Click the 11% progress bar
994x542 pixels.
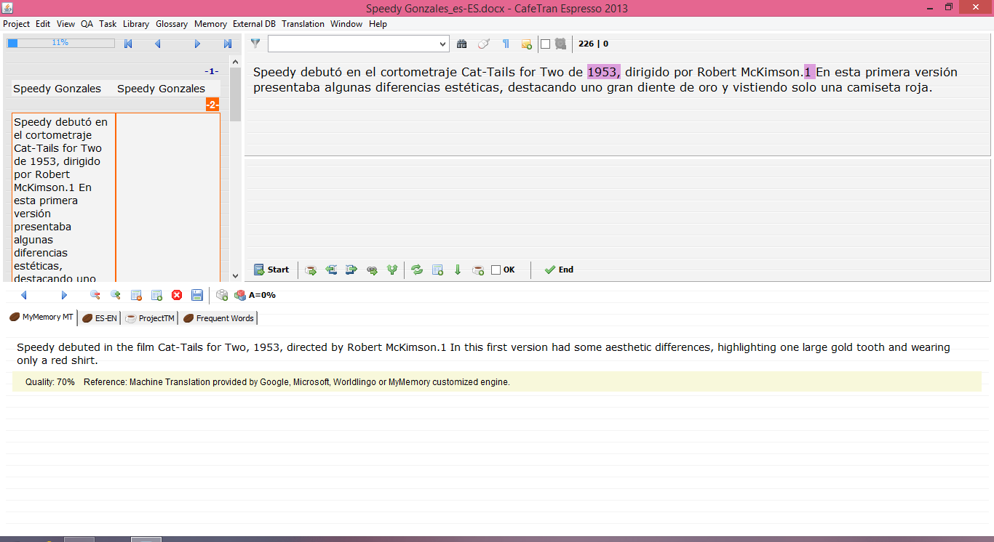[60, 44]
